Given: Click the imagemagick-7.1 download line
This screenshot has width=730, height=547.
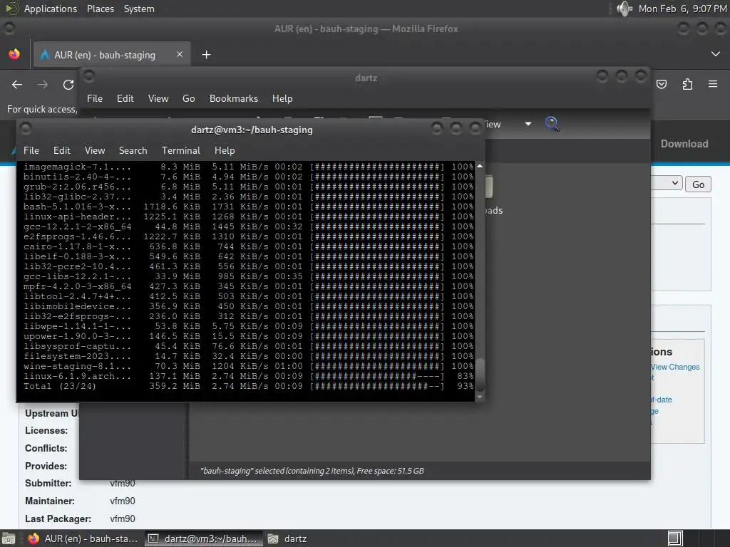Looking at the screenshot, I should click(x=249, y=167).
